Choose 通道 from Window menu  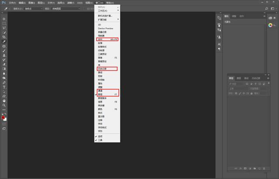tap(107, 91)
